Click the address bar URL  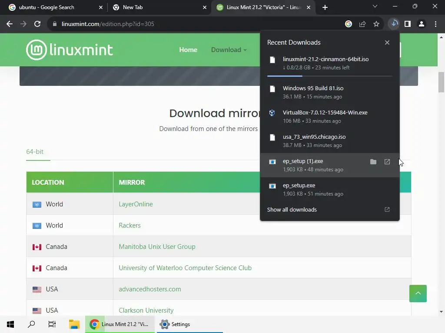tap(108, 24)
